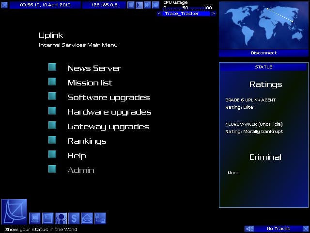This screenshot has width=310, height=233.
Task: Open the Mission list menu entry
Action: click(x=90, y=83)
